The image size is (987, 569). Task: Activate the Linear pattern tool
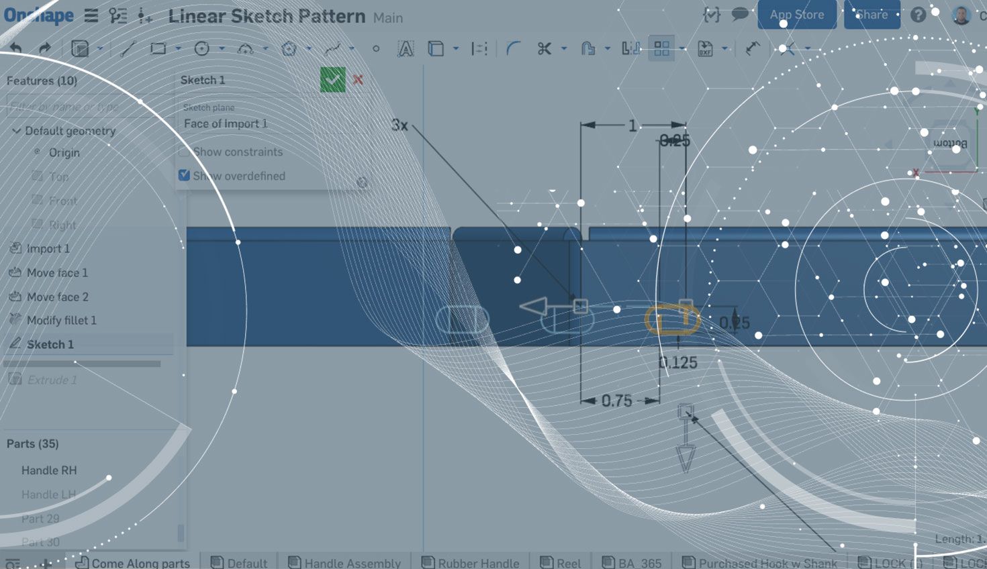(x=661, y=48)
